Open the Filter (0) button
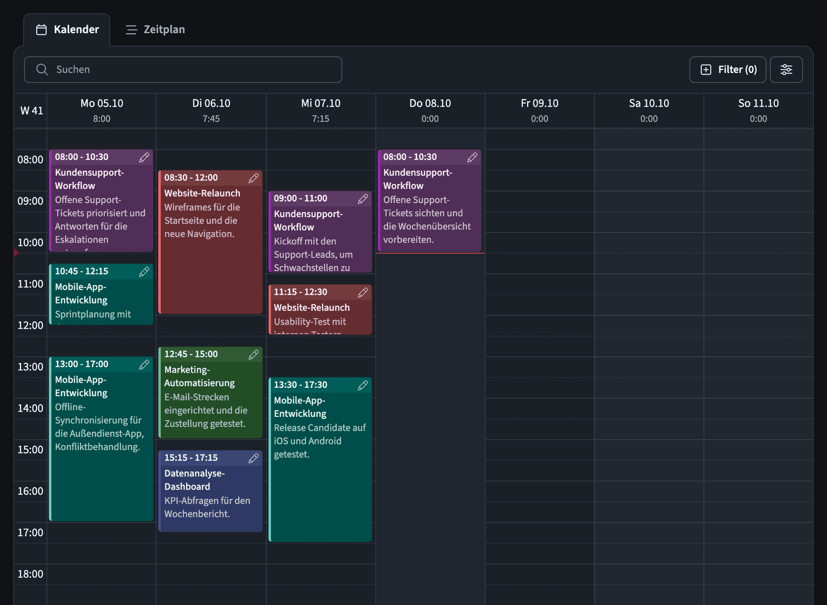Screen dimensions: 827x605 [x=728, y=69]
